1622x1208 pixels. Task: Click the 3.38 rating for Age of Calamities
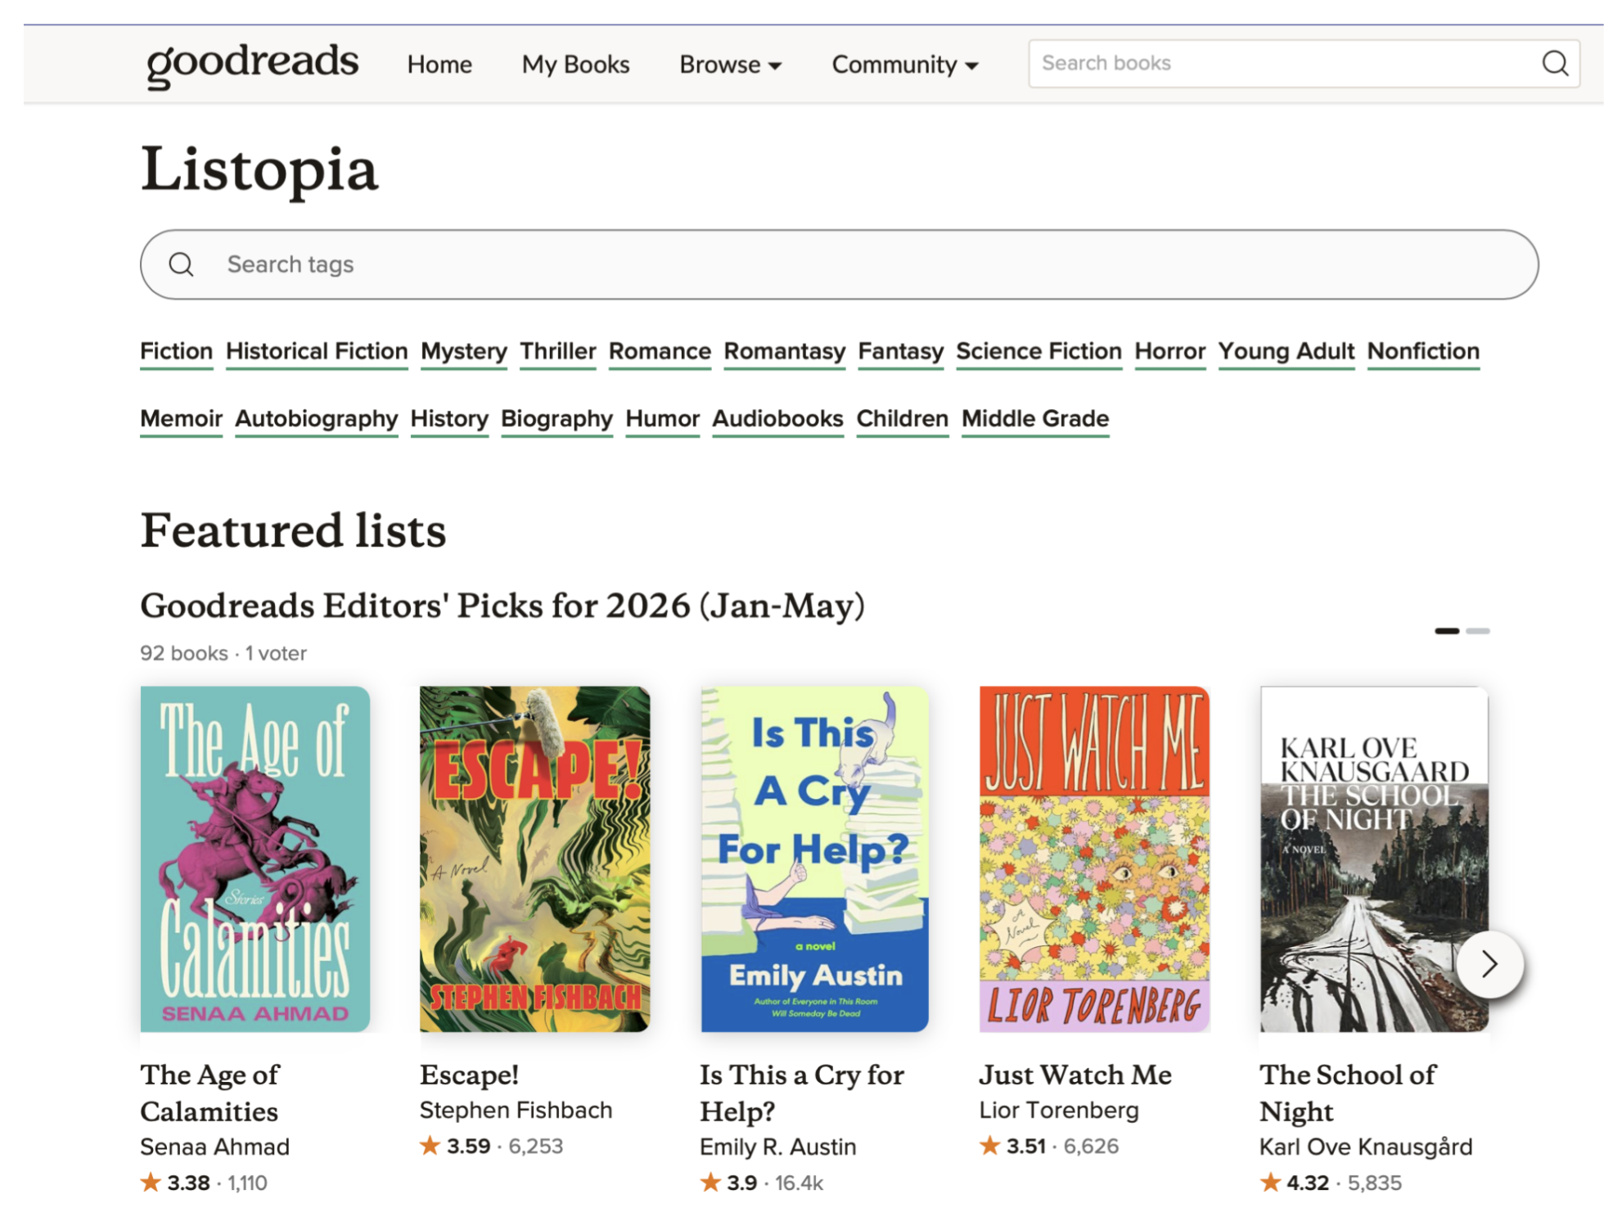[x=188, y=1183]
